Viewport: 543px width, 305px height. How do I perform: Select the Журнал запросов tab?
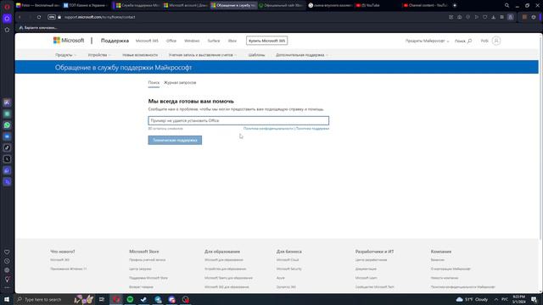click(x=180, y=83)
